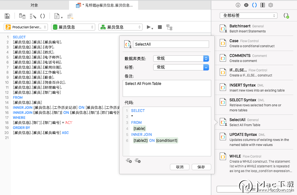Open the text document dropdown in the toolbar
Image resolution: width=297 pixels, height=195 pixels.
58,16
